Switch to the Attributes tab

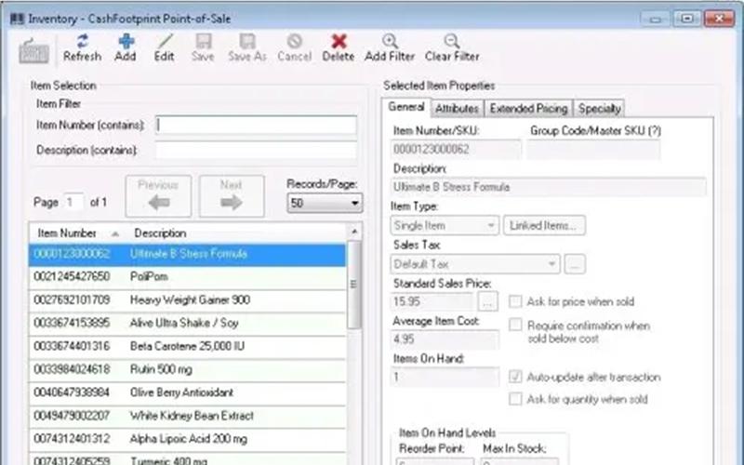coord(457,109)
